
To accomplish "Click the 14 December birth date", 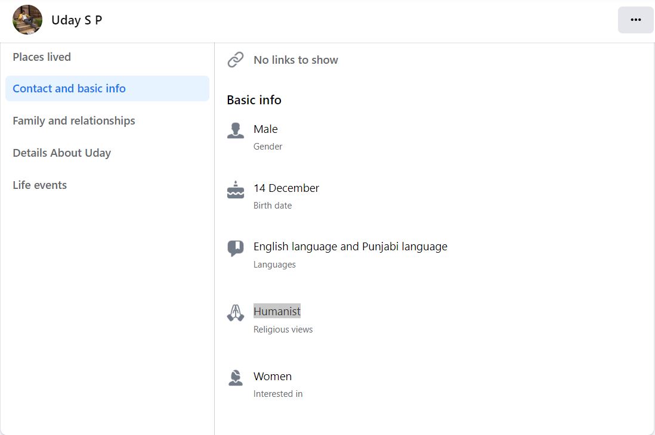I will point(286,188).
